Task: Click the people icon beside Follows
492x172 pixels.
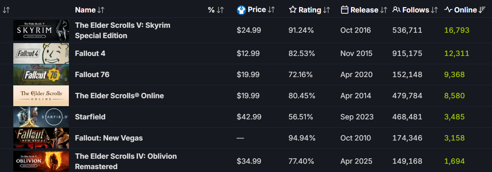Action: [397, 10]
